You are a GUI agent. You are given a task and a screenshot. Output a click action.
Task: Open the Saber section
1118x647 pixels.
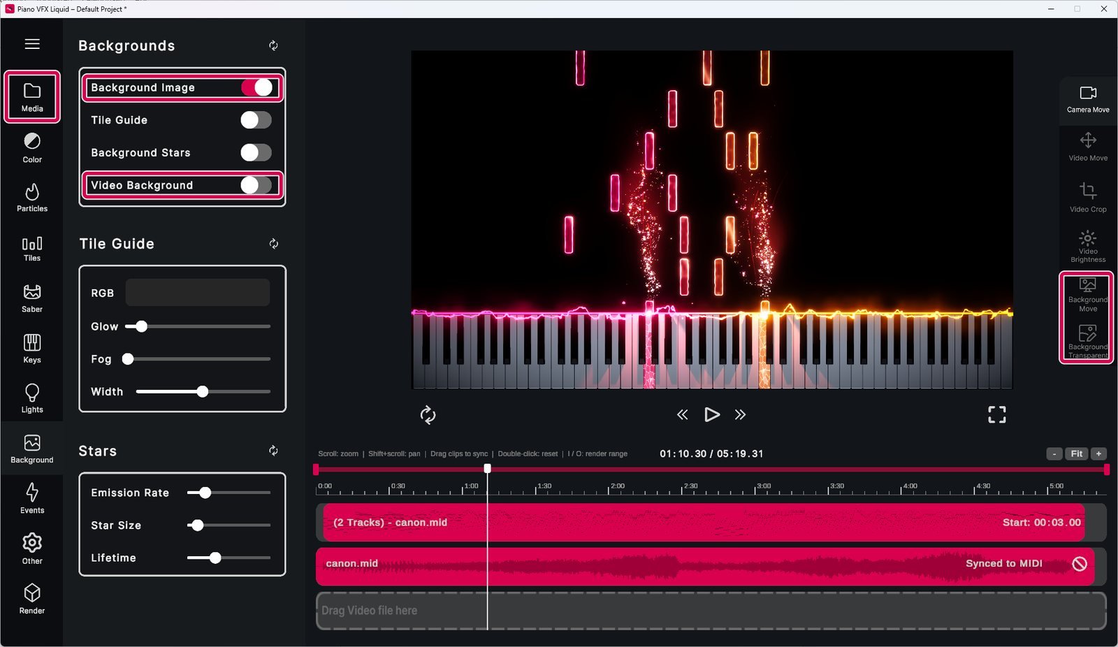(x=32, y=298)
